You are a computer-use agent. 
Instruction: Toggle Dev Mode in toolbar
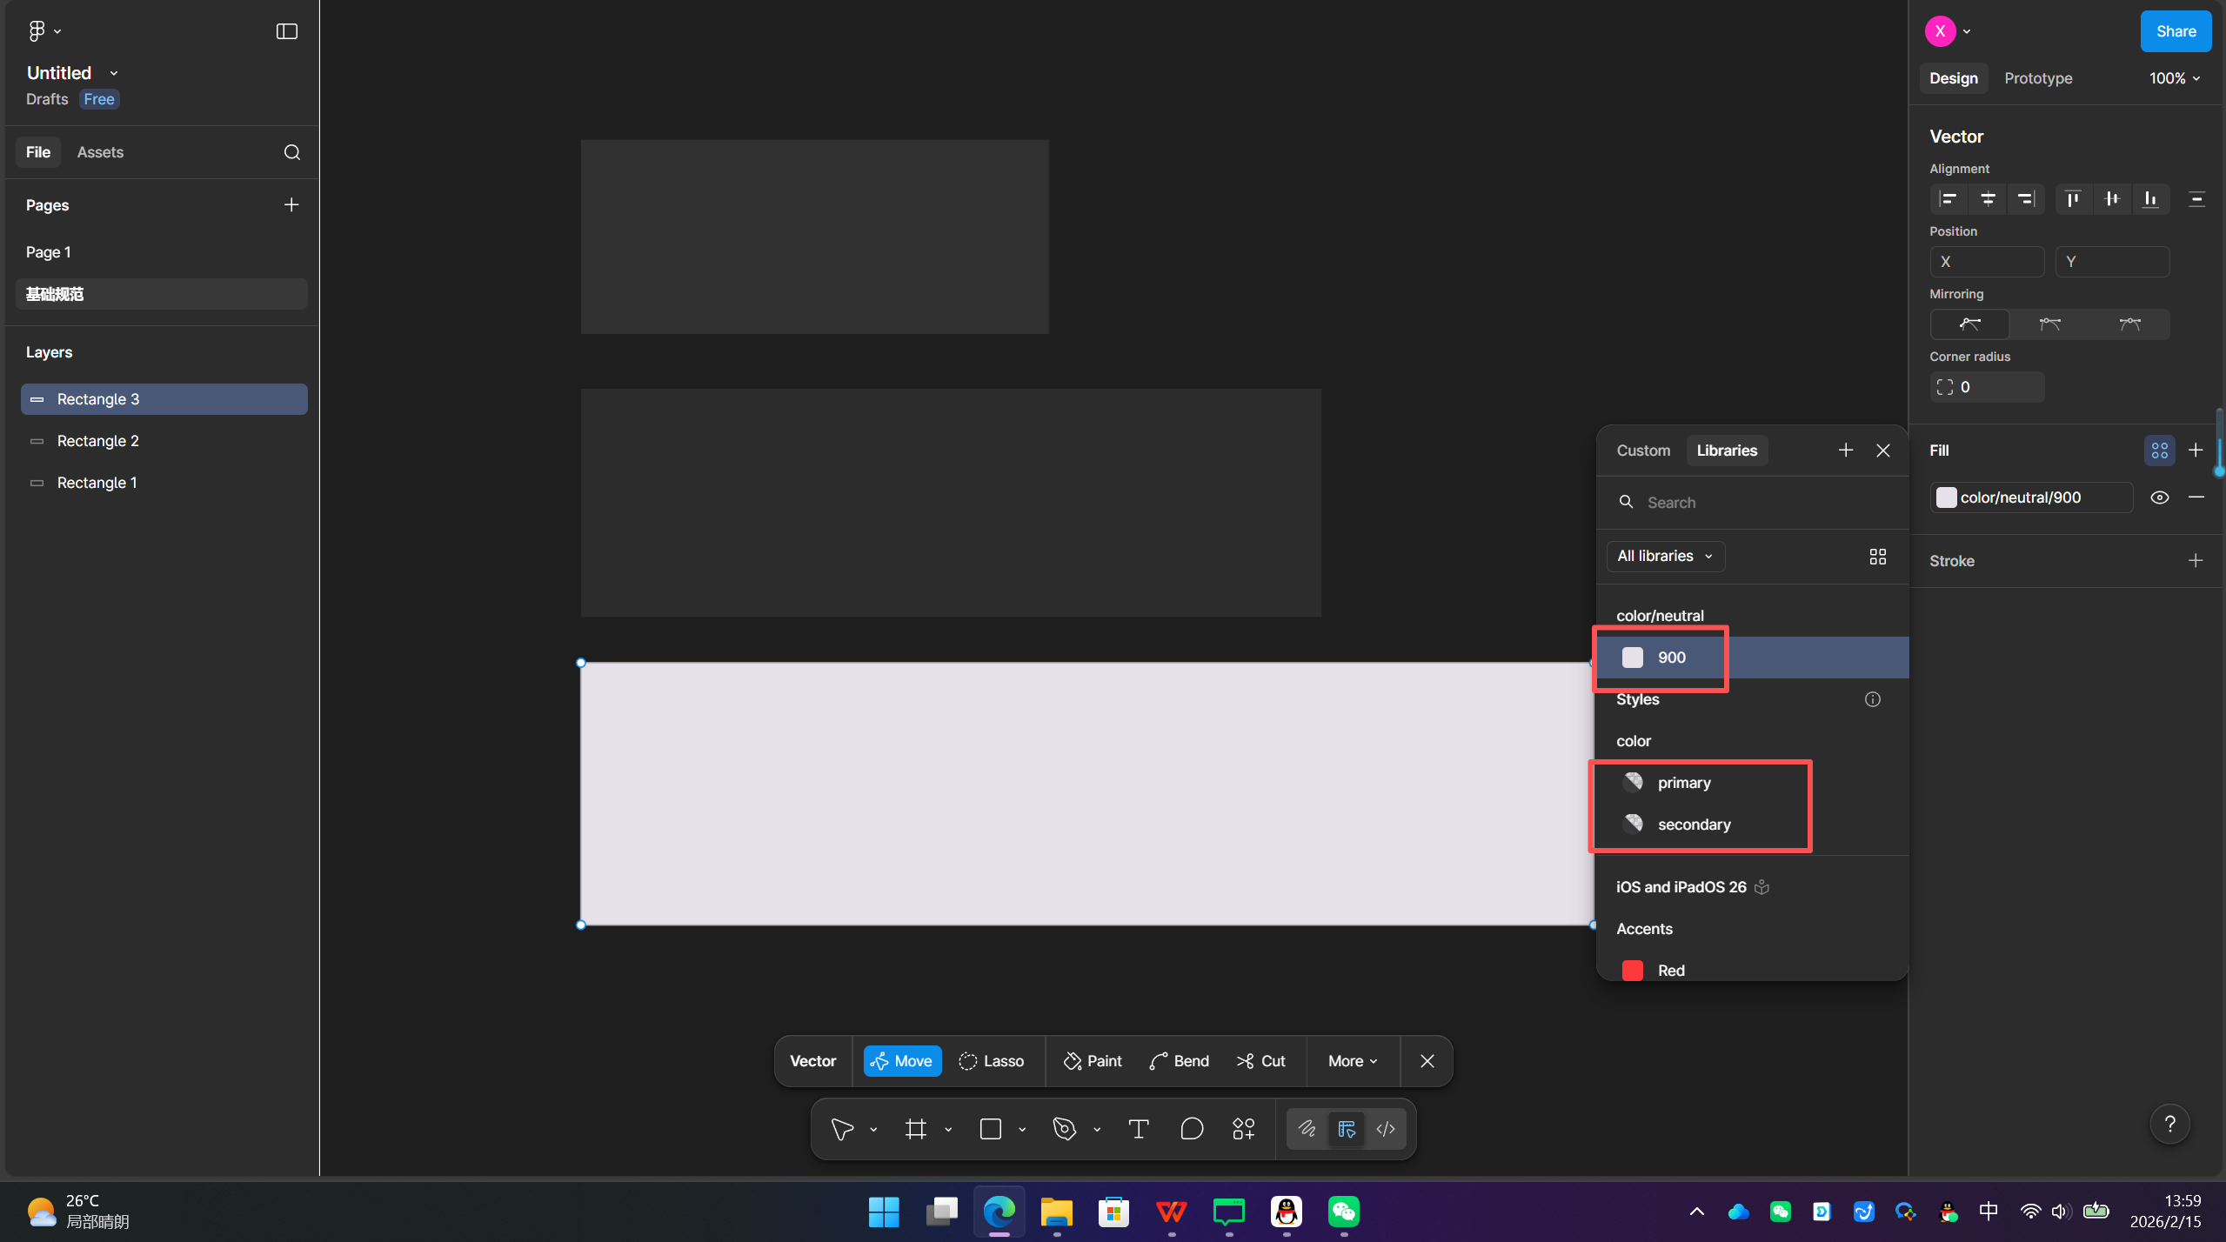click(x=1386, y=1129)
